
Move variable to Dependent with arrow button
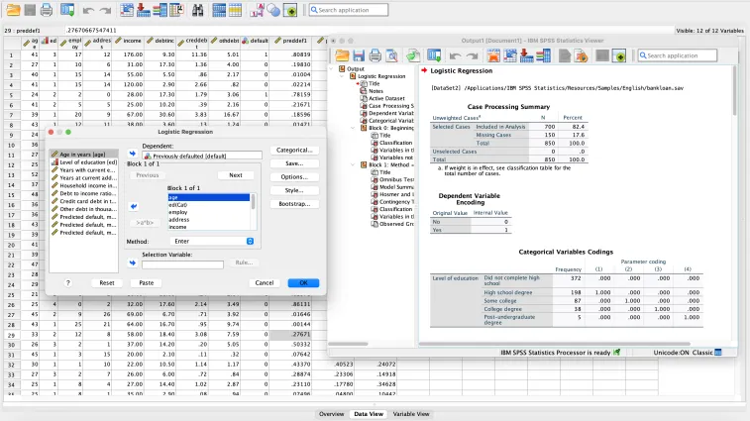(133, 155)
